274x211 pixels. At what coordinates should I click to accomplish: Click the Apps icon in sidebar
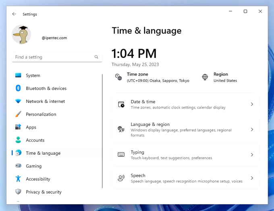click(18, 127)
